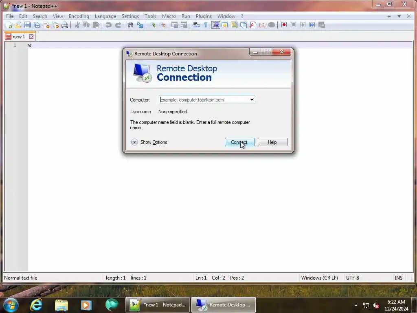The height and width of the screenshot is (313, 417).
Task: Toggle synchronized vertical scrolling icon
Action: 174,25
